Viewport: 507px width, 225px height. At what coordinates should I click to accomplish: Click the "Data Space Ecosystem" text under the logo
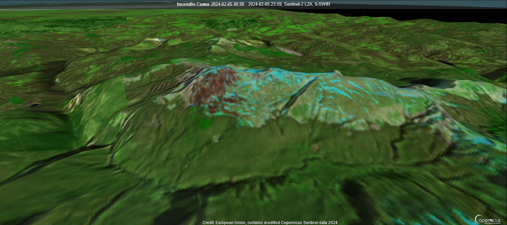click(492, 223)
